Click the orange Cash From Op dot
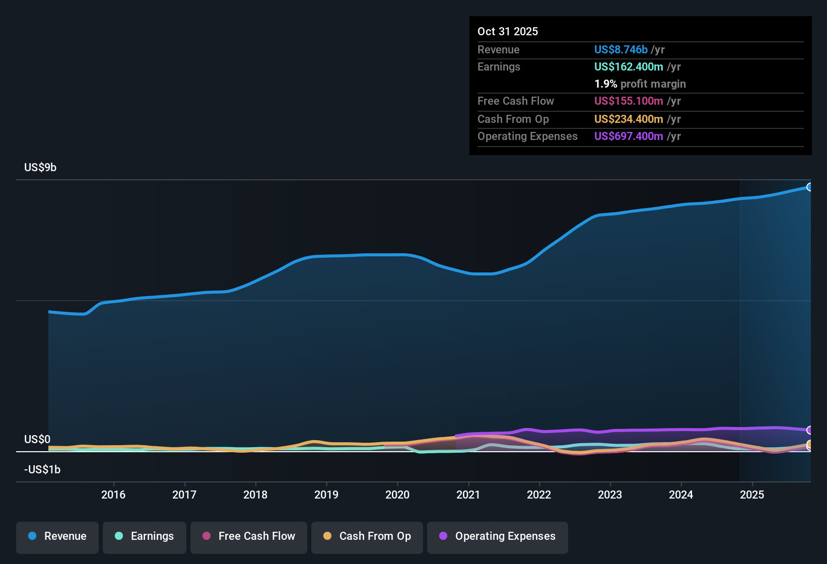Screen dimensions: 827x564 click(x=327, y=536)
